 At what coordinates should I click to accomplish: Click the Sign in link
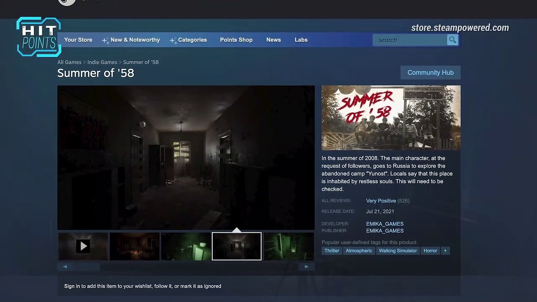click(72, 286)
